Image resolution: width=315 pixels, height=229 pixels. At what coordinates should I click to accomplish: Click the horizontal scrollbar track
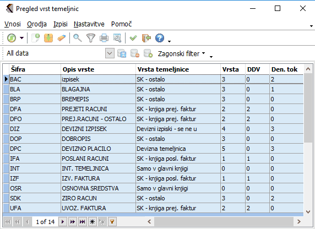tap(224, 221)
